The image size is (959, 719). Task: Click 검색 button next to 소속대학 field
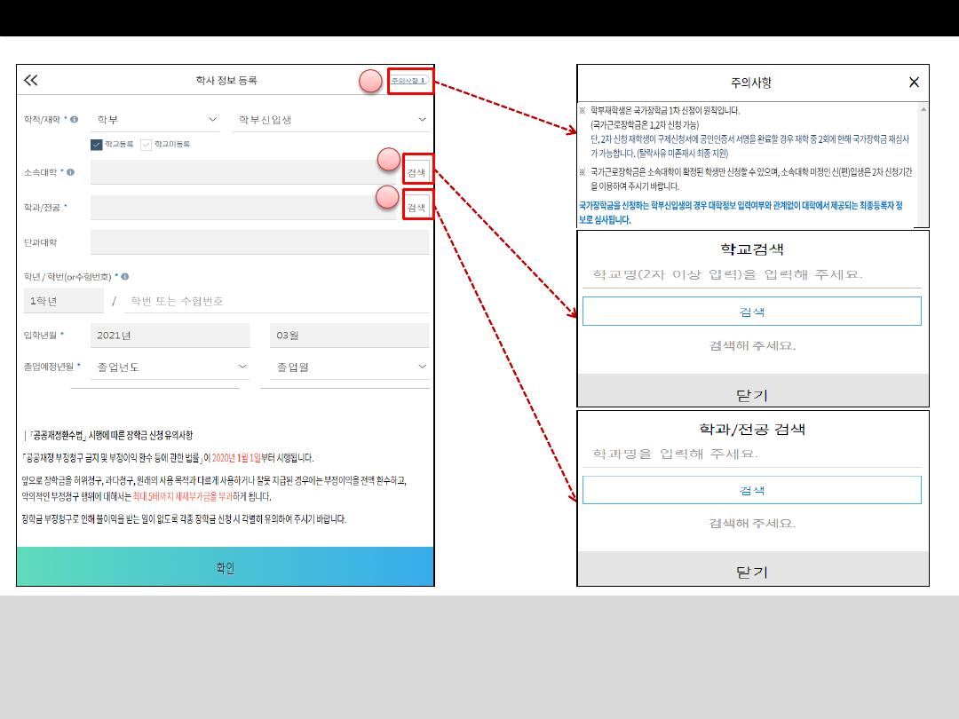[416, 172]
